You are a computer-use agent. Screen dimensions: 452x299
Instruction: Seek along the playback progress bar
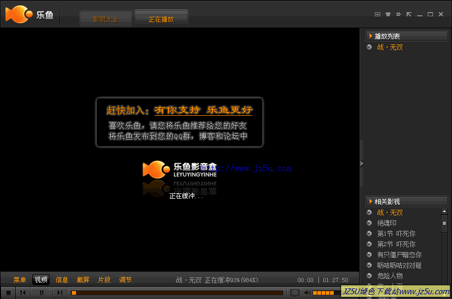click(177, 293)
